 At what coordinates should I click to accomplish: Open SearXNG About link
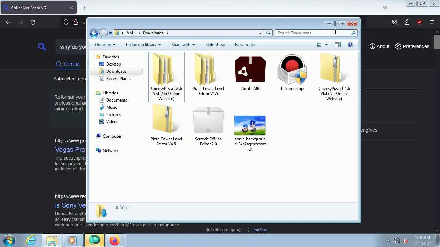pyautogui.click(x=379, y=46)
